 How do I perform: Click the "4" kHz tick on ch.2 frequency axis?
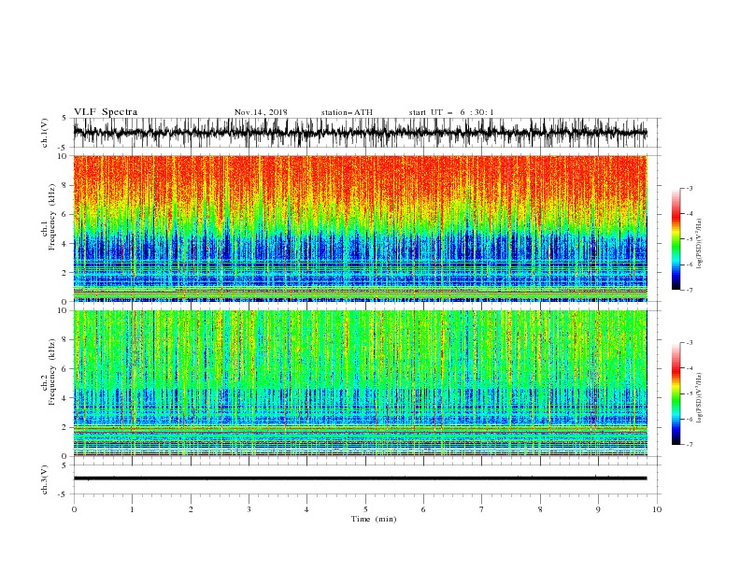65,398
